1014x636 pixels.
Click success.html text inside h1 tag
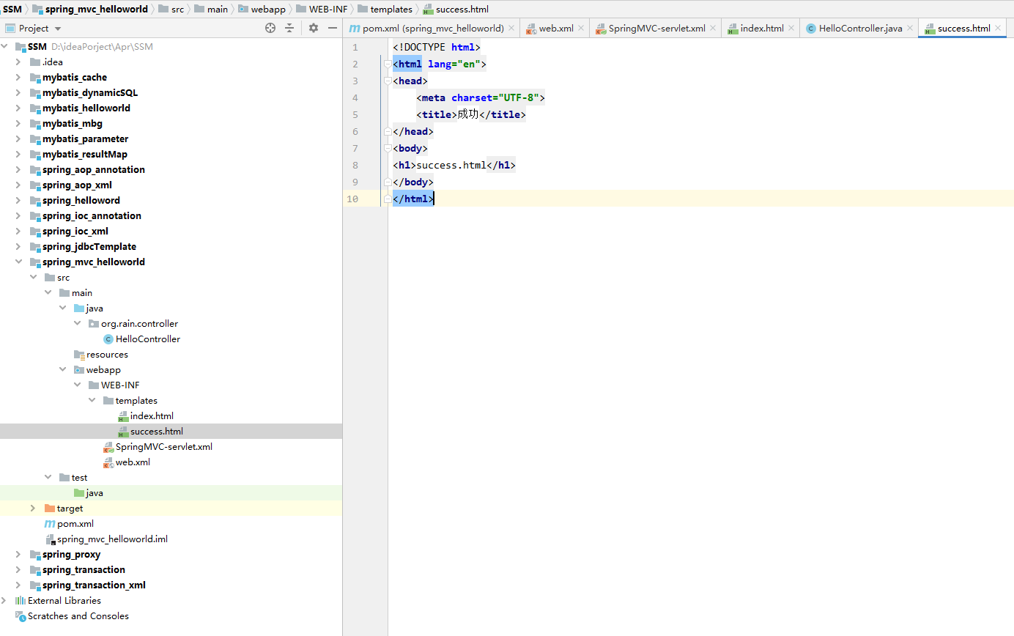pos(451,165)
